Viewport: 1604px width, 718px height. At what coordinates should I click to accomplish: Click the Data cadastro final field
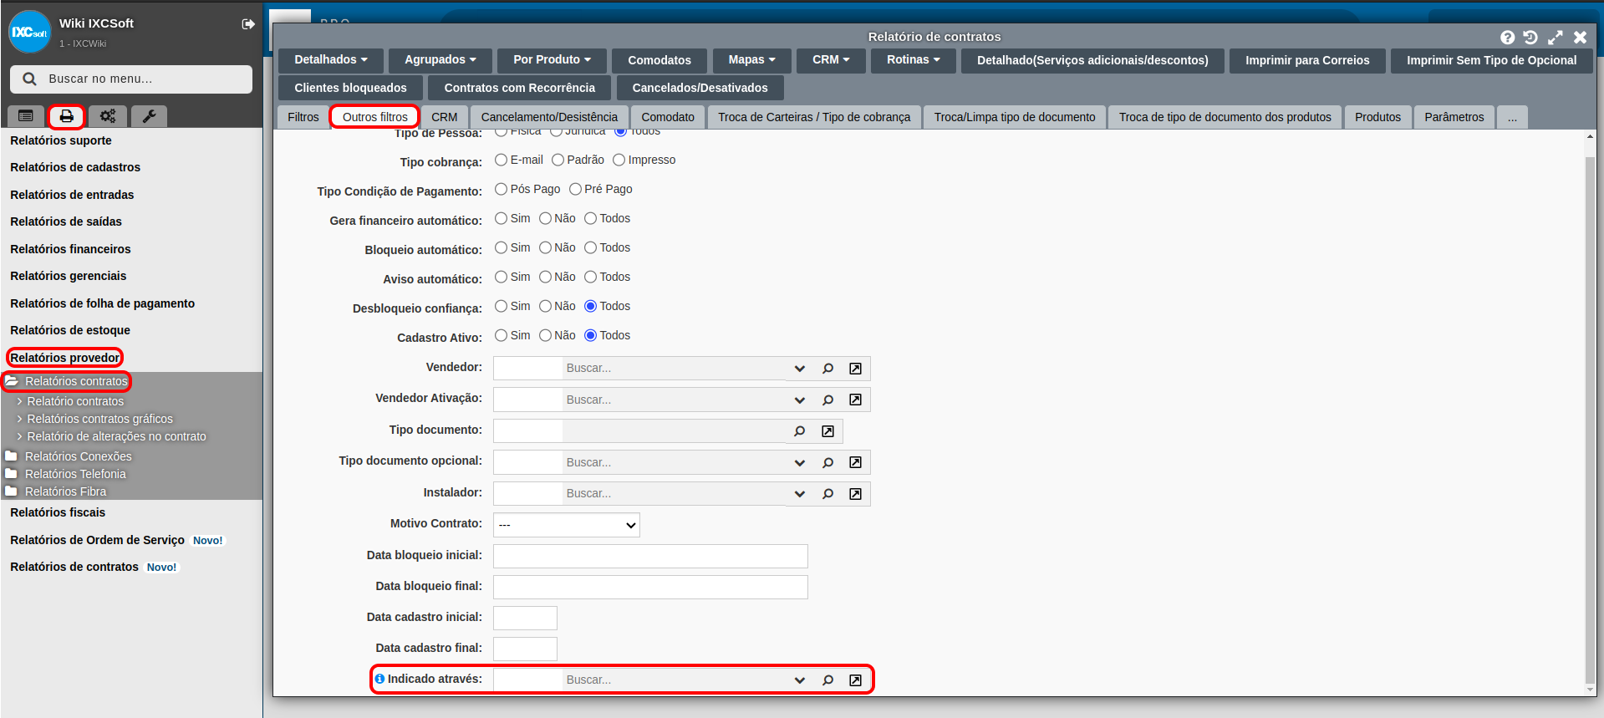coord(525,649)
